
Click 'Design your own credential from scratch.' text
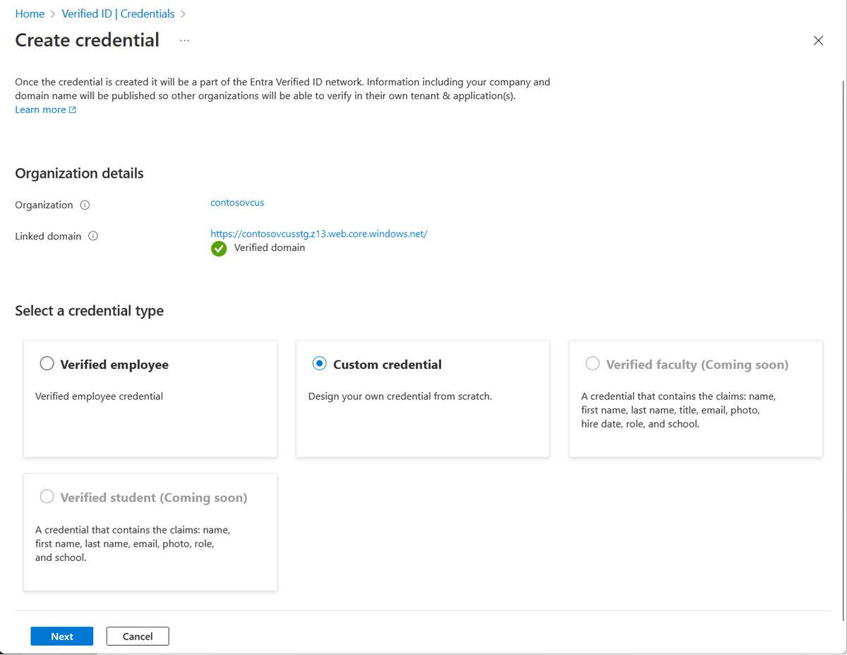click(x=400, y=396)
